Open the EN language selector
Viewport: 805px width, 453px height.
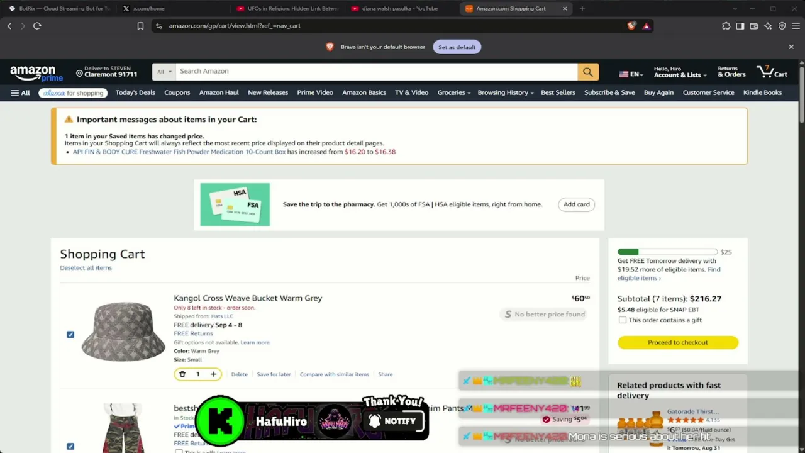pos(631,74)
